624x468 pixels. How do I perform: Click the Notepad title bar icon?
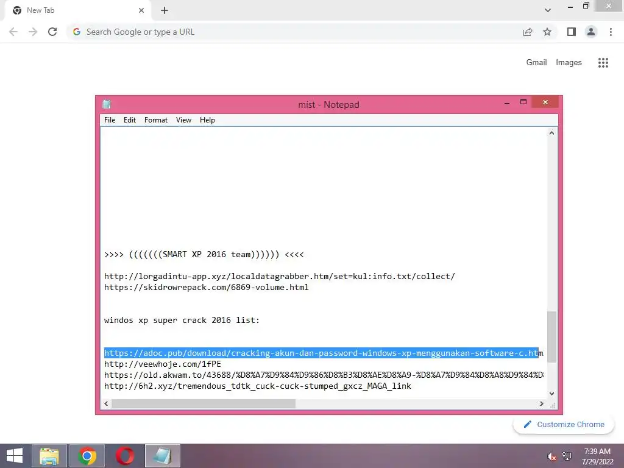pyautogui.click(x=106, y=104)
